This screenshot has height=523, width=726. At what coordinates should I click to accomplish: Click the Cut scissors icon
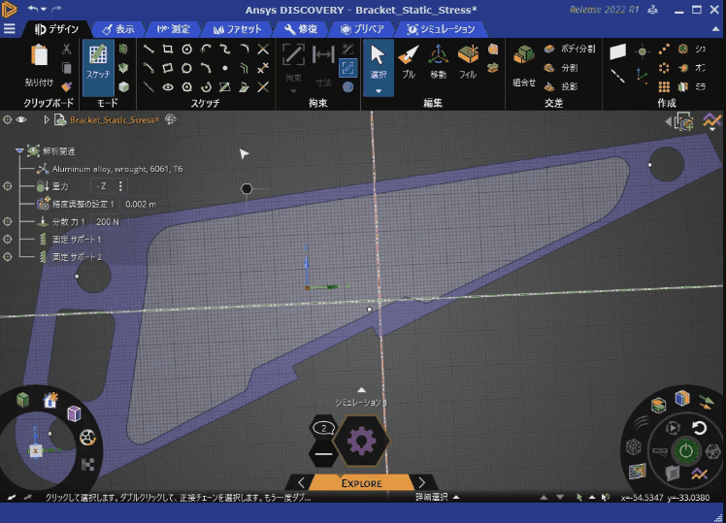[67, 49]
